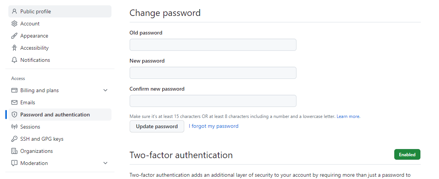Focus the Old password field
The height and width of the screenshot is (179, 439).
(213, 45)
